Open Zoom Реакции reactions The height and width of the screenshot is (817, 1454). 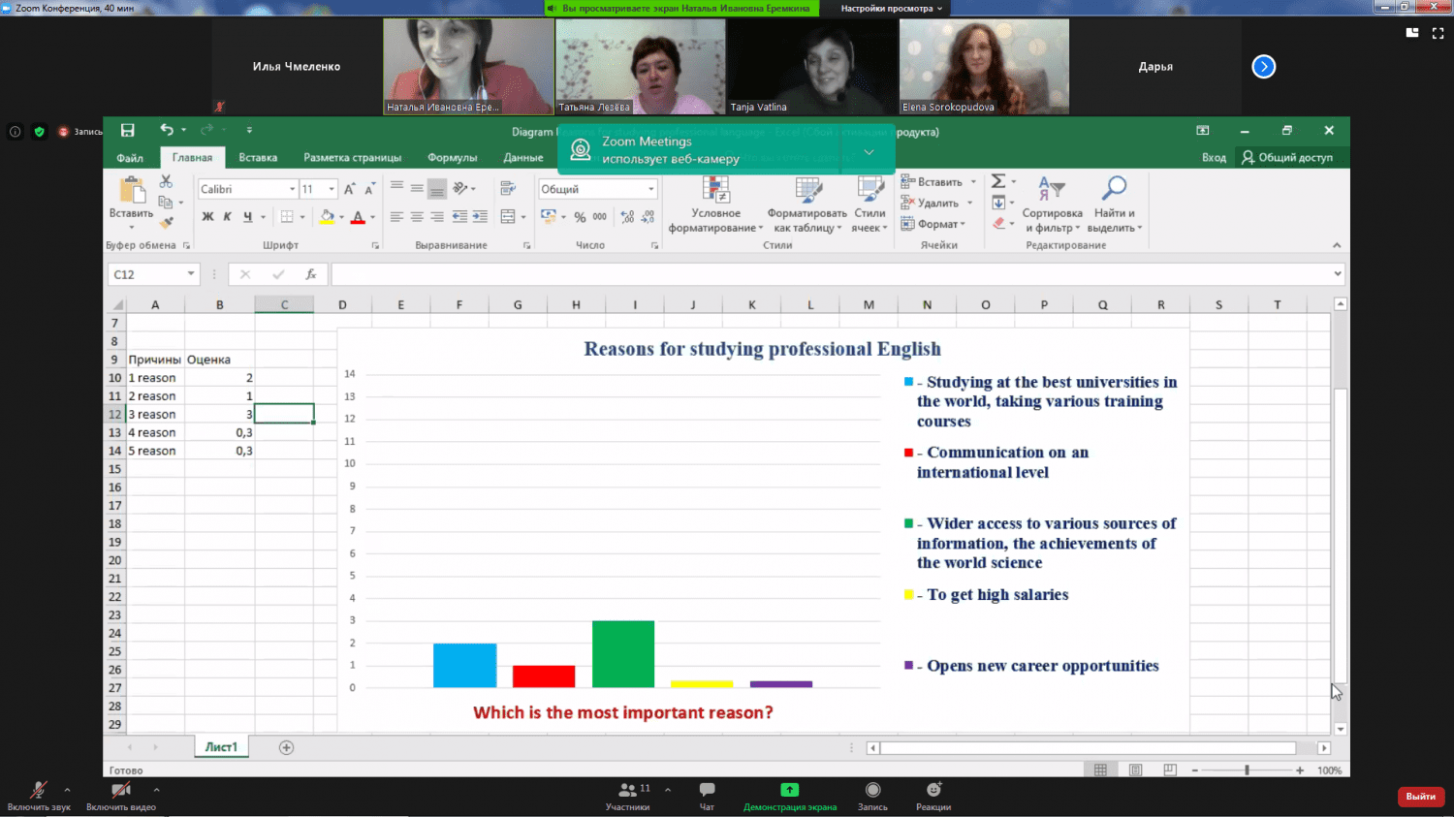(933, 796)
